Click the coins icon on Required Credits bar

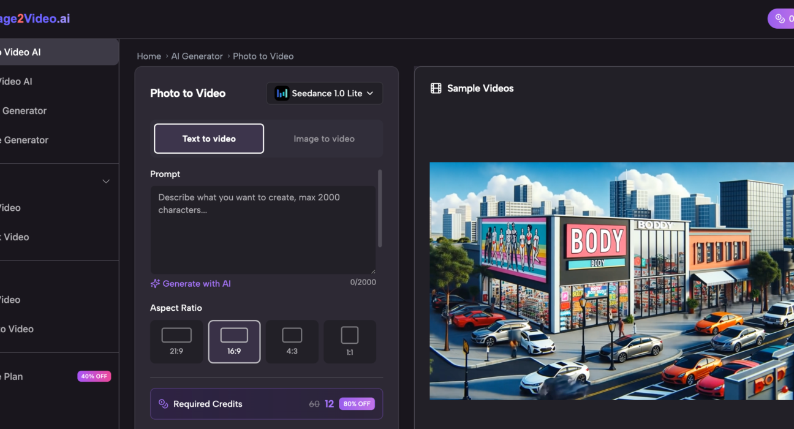pos(163,403)
